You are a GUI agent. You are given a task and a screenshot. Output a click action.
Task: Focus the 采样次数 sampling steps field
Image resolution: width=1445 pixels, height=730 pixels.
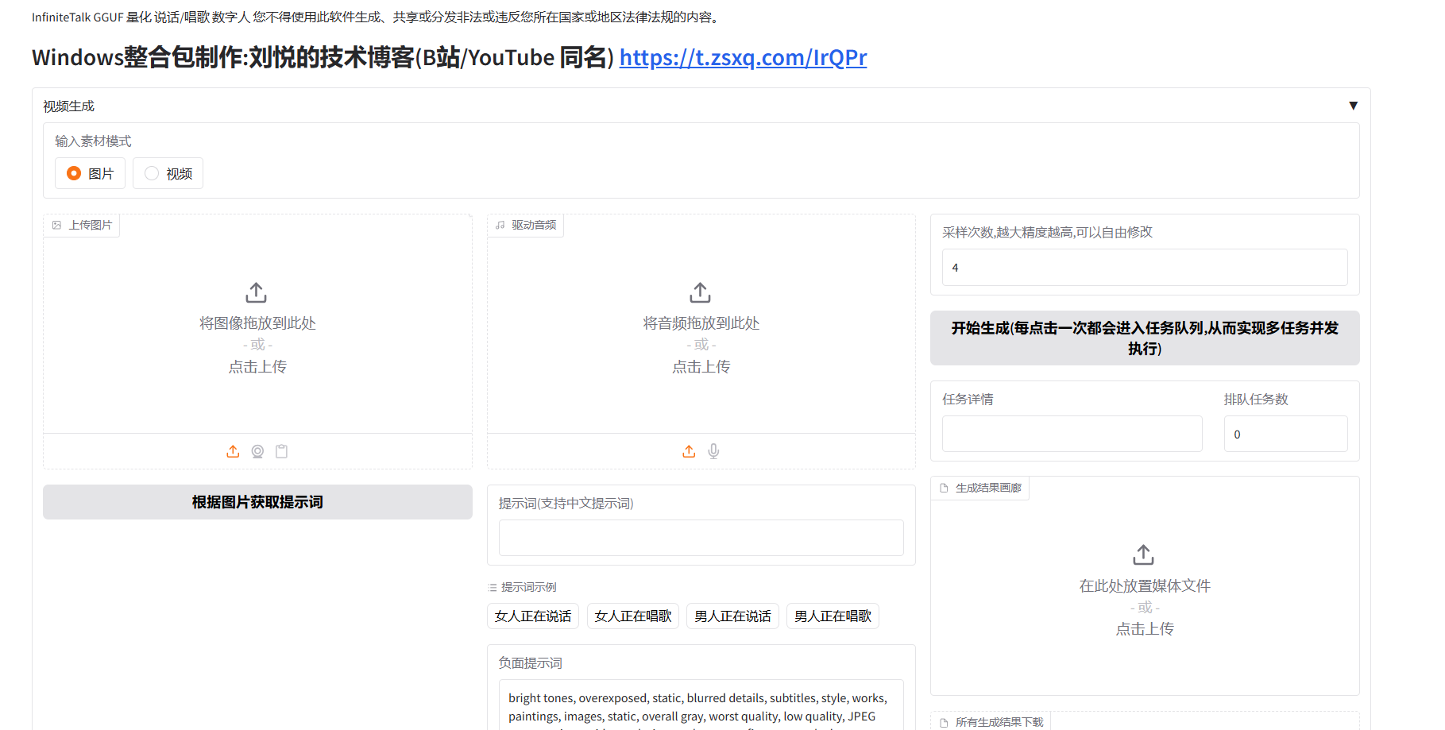[x=1144, y=268]
